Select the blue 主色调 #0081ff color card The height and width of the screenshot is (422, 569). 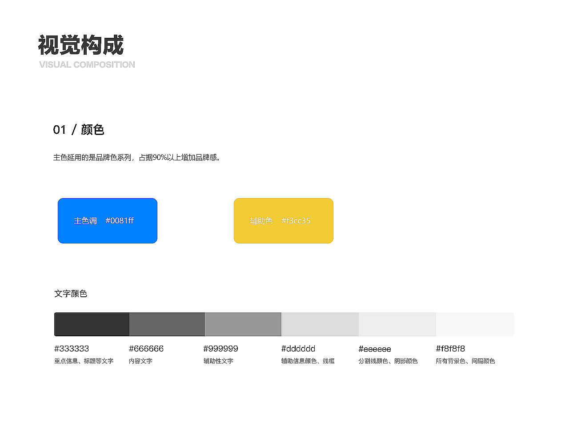(x=107, y=220)
